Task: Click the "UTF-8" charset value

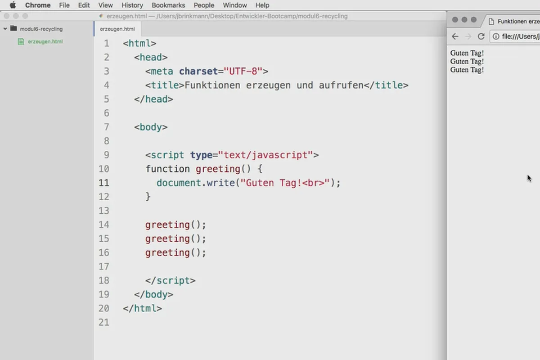Action: click(x=243, y=72)
